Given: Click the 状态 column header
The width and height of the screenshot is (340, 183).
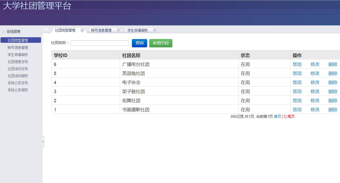Looking at the screenshot, I should pos(264,55).
